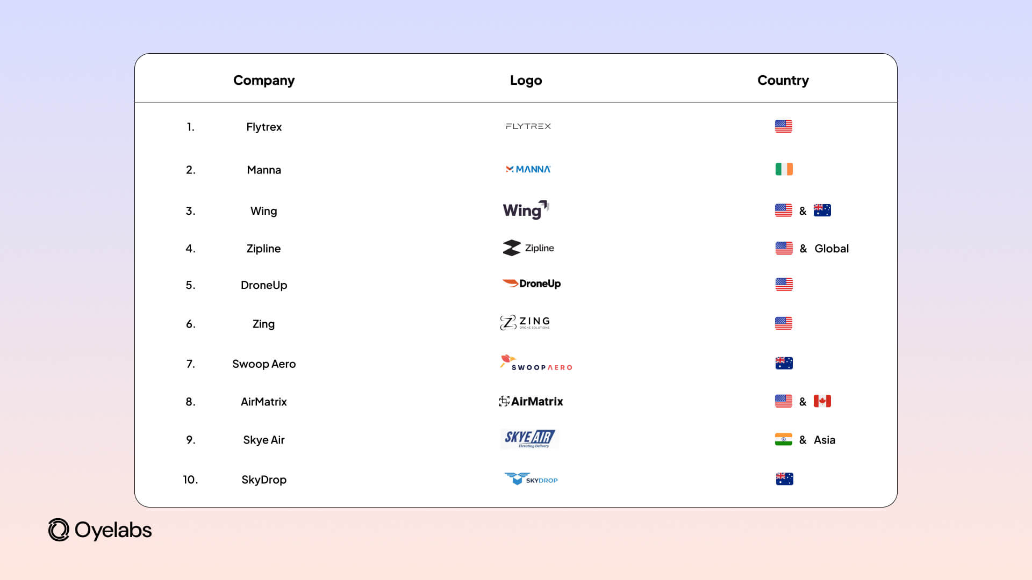Click the US flag in Flytrex row
1032x580 pixels.
[784, 126]
